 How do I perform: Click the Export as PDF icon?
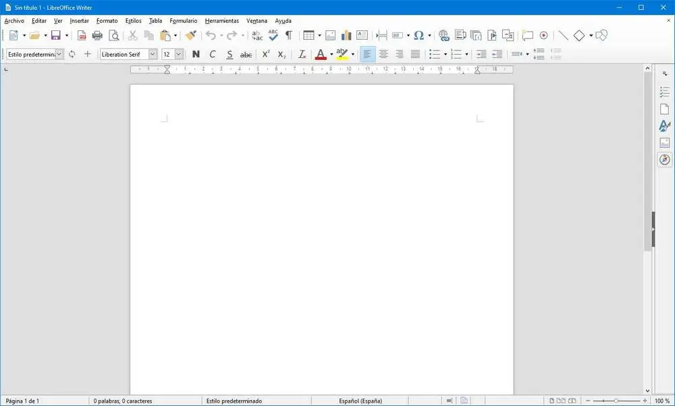(82, 36)
